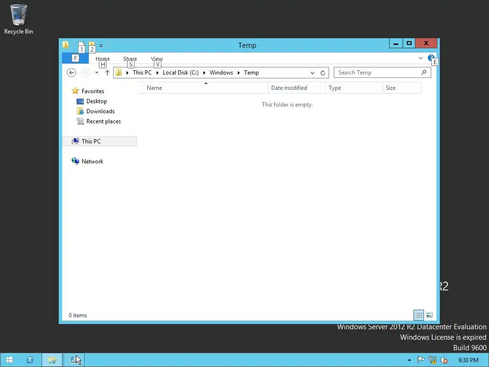Open Action Center flag icon
Image resolution: width=489 pixels, height=367 pixels.
pos(421,360)
